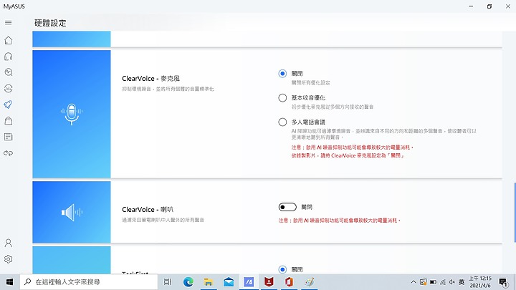Image resolution: width=516 pixels, height=290 pixels.
Task: Show hidden system tray icons
Action: 414,282
